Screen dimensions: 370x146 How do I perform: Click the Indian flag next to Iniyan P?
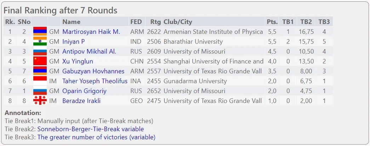tap(40, 41)
